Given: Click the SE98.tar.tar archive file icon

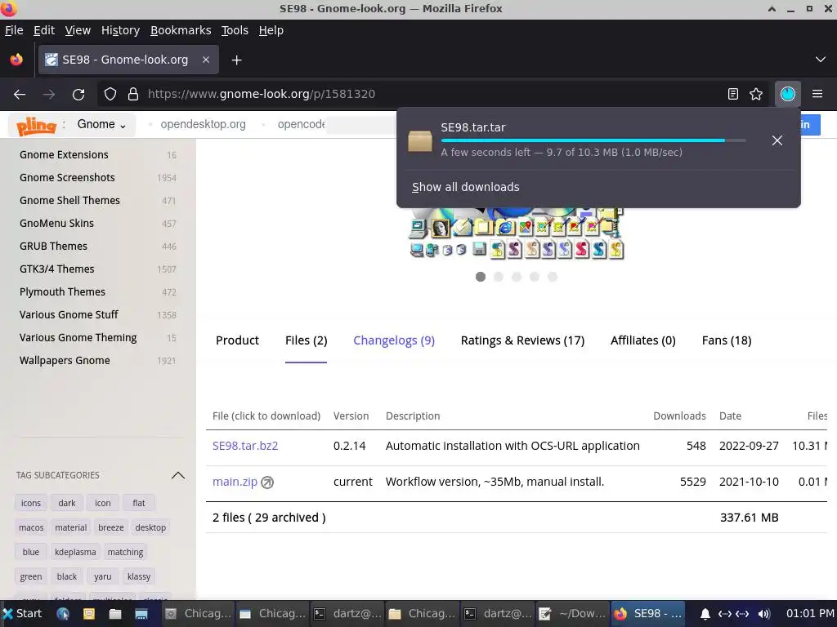Looking at the screenshot, I should 420,140.
